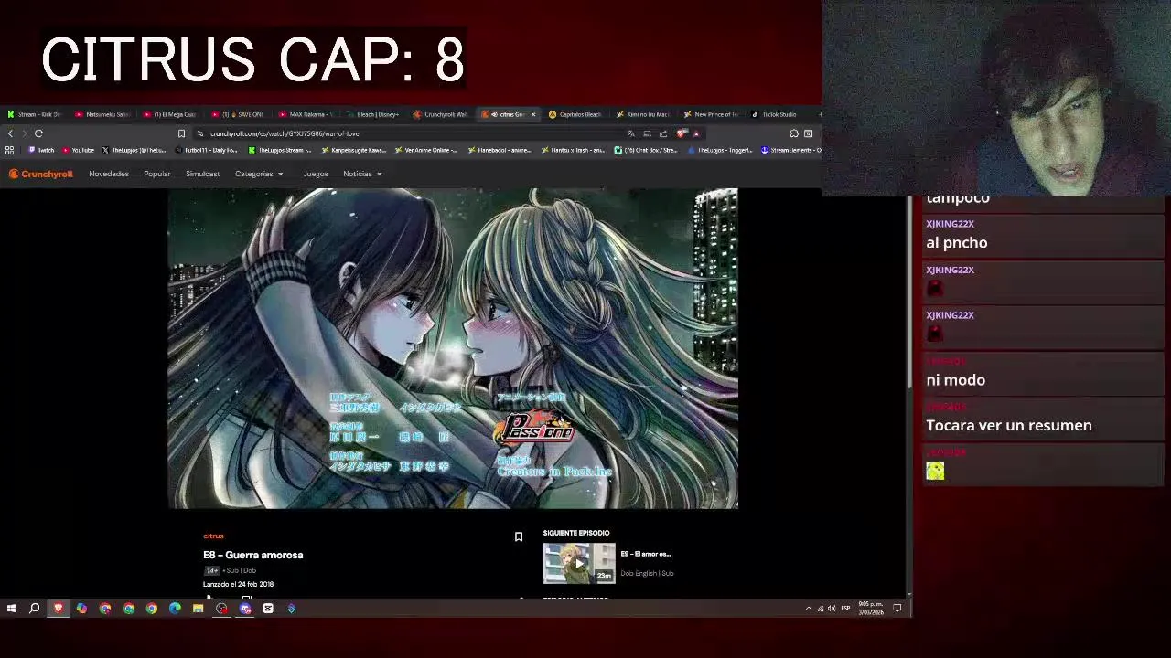
Task: Switch to the Stream - Kick tab
Action: (34, 114)
